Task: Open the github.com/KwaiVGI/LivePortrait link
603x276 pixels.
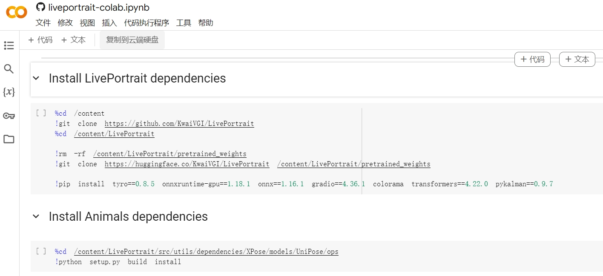Action: tap(179, 124)
